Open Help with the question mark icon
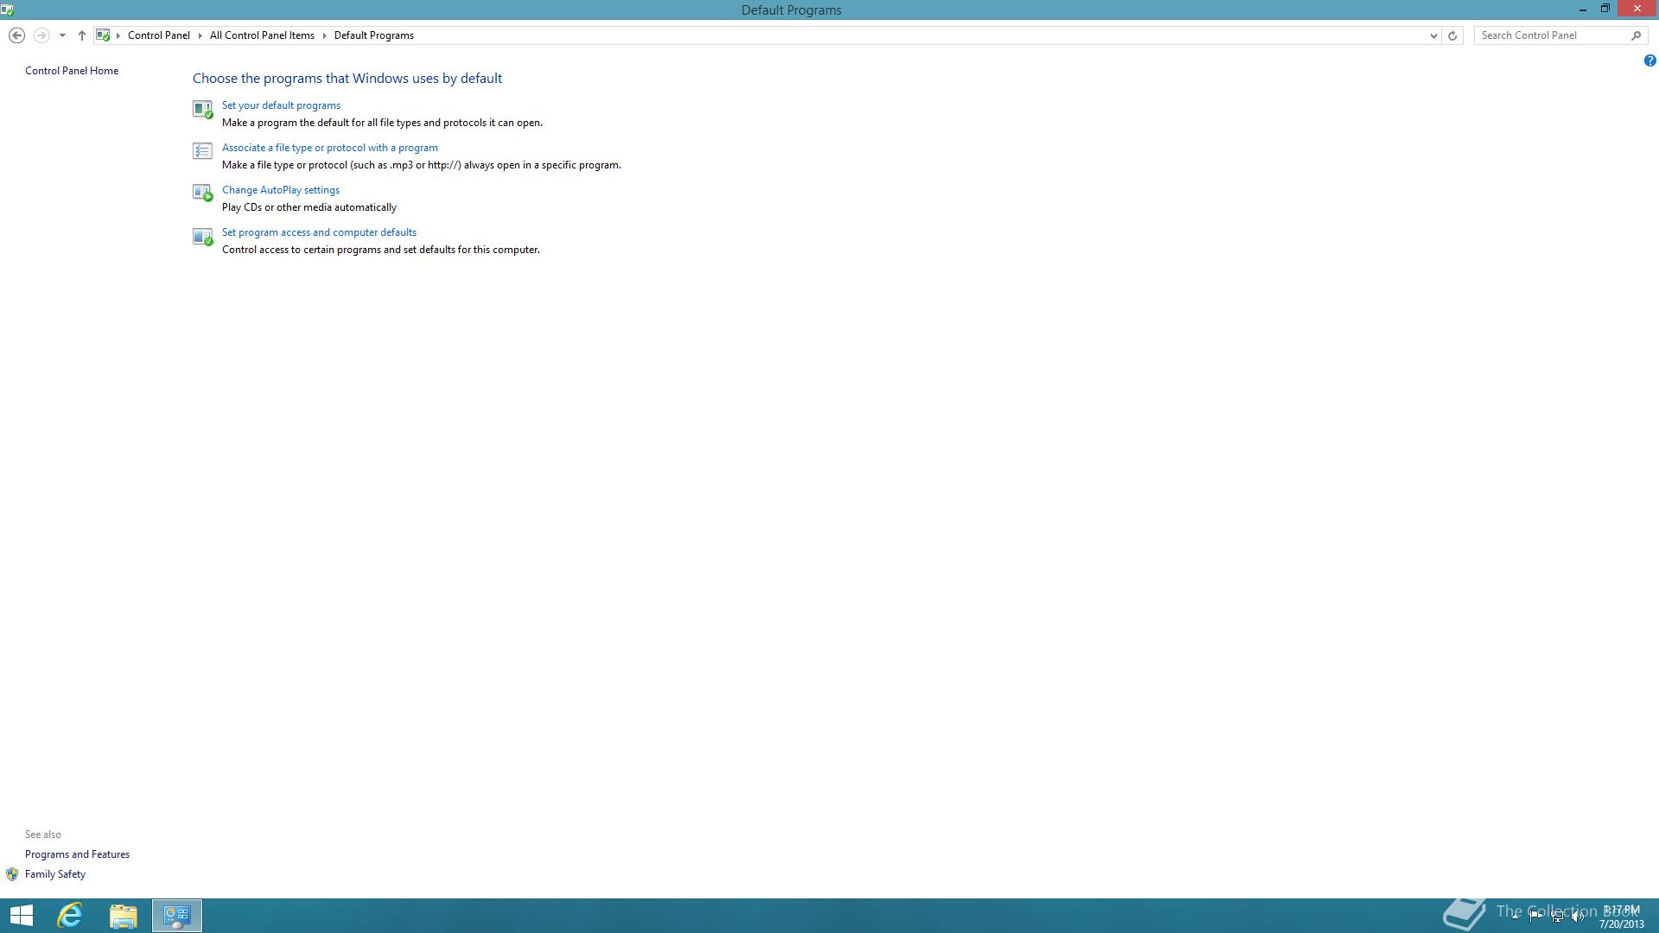1659x933 pixels. (1649, 60)
